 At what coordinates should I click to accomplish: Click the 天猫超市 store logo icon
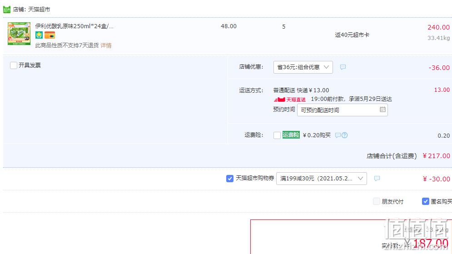click(7, 10)
